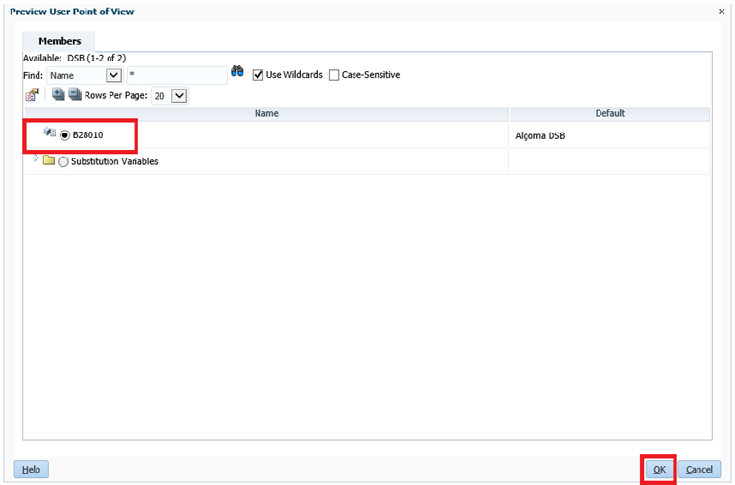Expand the Substitution Variables tree node
The image size is (735, 485).
coord(37,158)
